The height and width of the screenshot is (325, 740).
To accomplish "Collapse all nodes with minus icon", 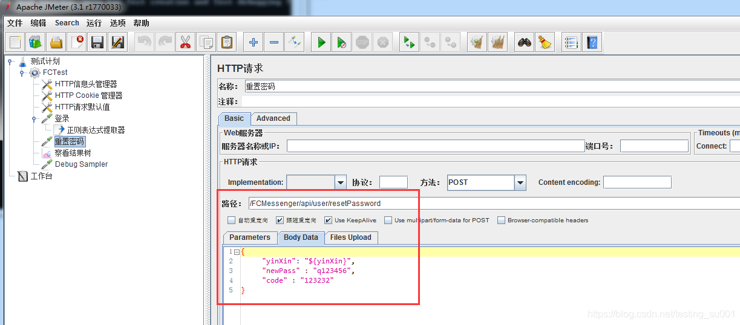I will click(x=274, y=42).
